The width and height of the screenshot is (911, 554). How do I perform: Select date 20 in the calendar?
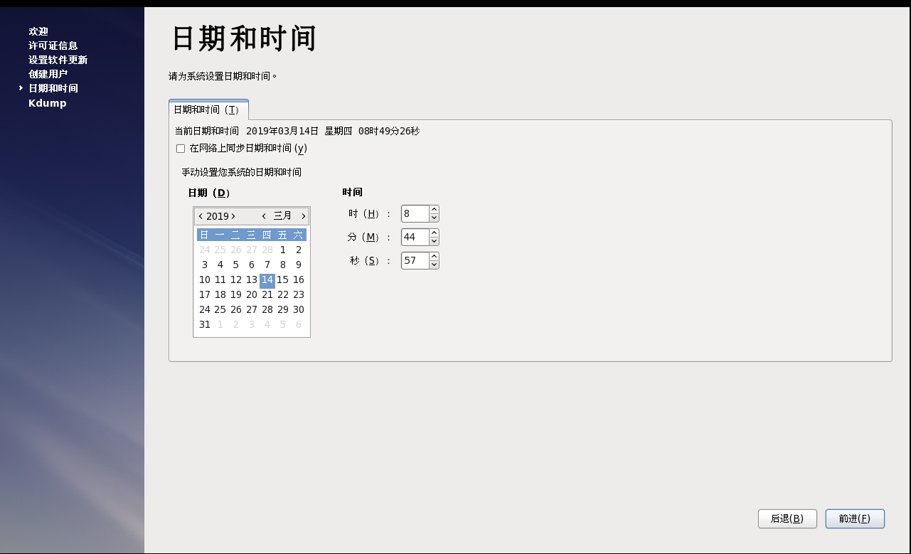tap(251, 294)
